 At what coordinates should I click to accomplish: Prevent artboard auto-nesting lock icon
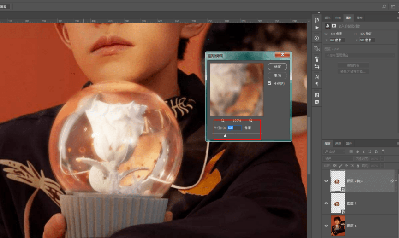(352, 166)
